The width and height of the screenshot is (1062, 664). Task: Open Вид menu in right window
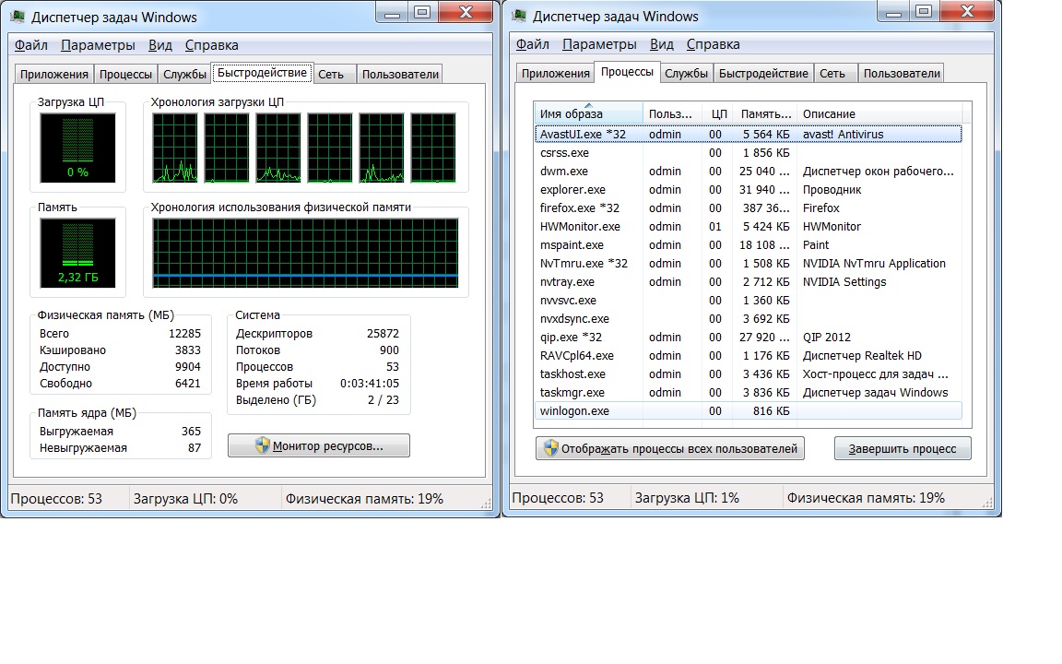click(x=661, y=45)
